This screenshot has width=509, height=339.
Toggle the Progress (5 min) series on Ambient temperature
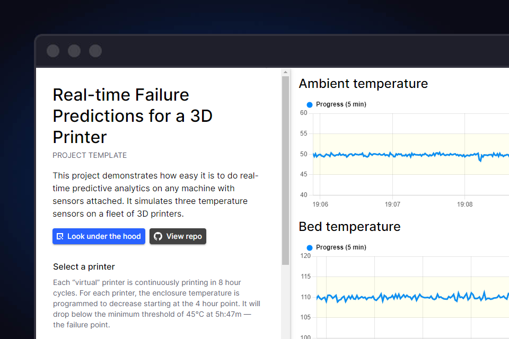336,104
